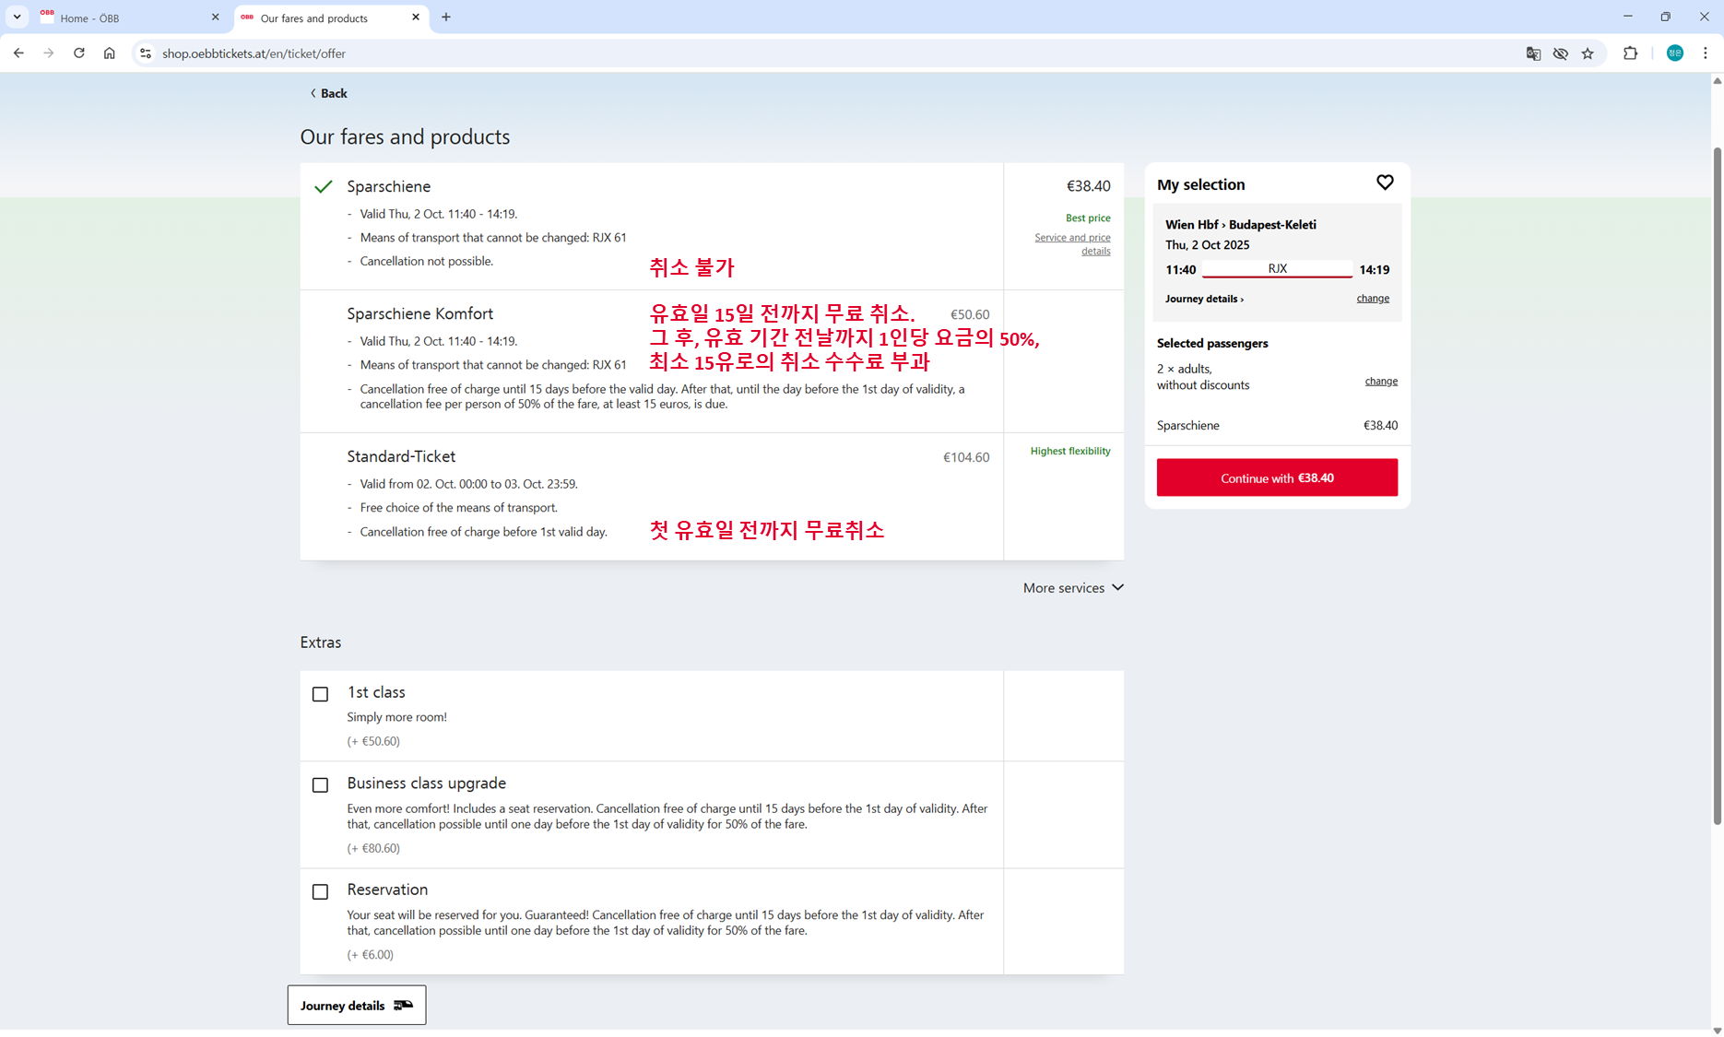Save selection with the heart favorite icon
1724x1037 pixels.
pos(1385,183)
